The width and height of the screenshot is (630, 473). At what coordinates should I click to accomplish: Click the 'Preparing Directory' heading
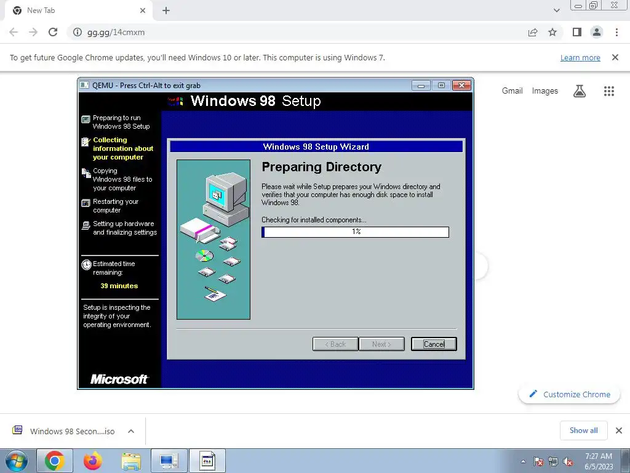coord(321,166)
